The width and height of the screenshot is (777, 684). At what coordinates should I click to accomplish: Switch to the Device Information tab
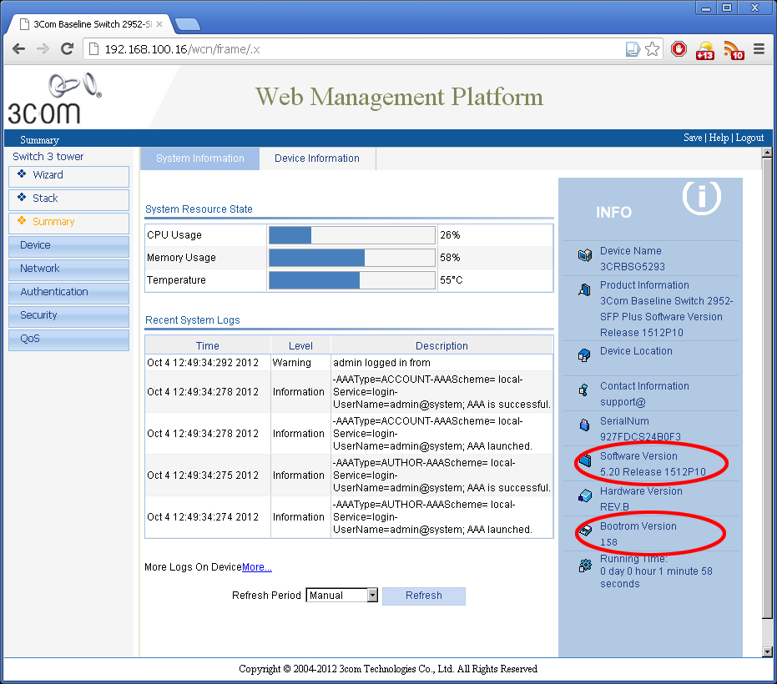click(x=317, y=158)
